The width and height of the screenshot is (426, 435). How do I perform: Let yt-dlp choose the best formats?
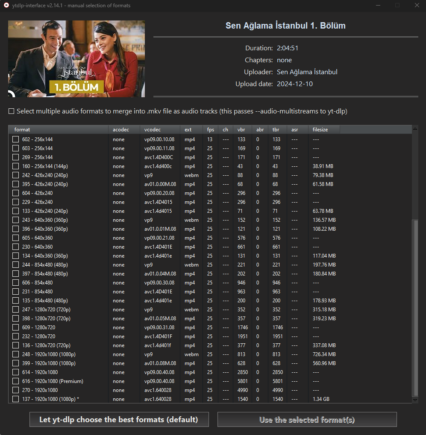pyautogui.click(x=119, y=419)
